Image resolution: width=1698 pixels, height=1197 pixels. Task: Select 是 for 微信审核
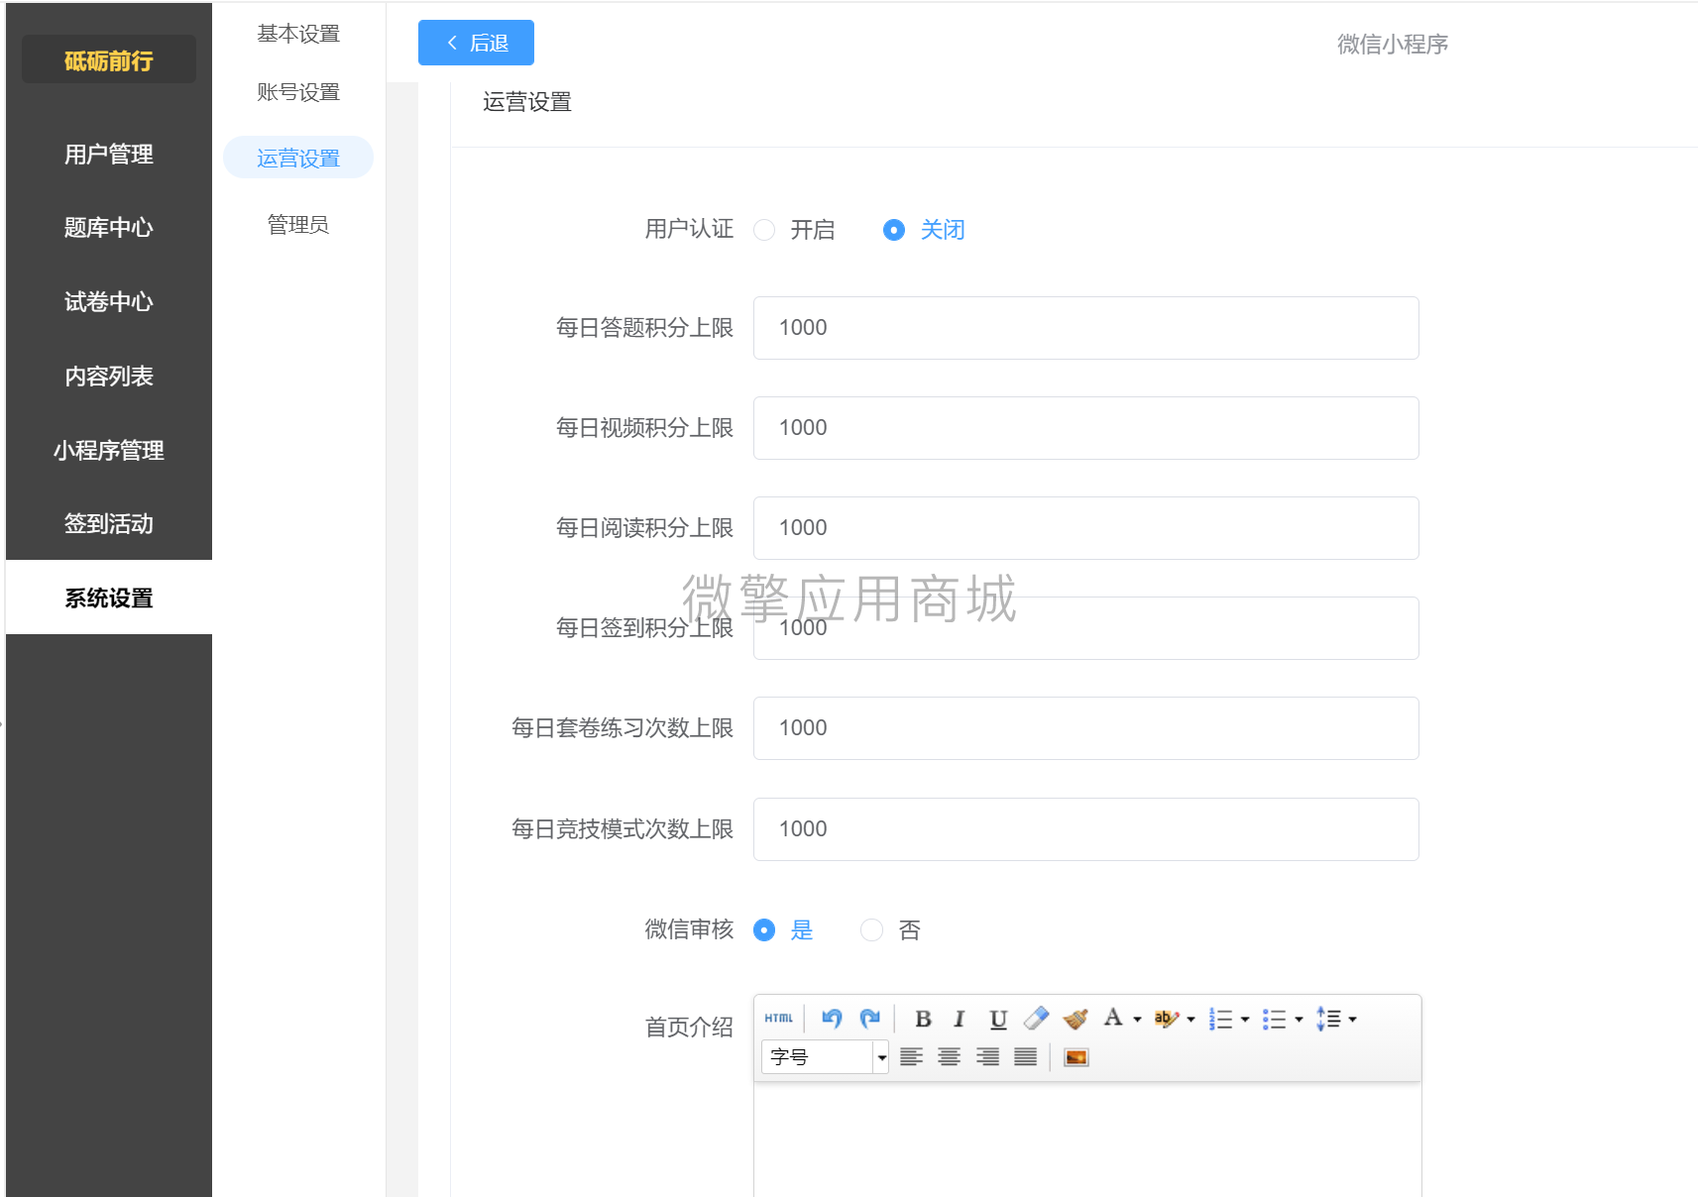pos(764,930)
